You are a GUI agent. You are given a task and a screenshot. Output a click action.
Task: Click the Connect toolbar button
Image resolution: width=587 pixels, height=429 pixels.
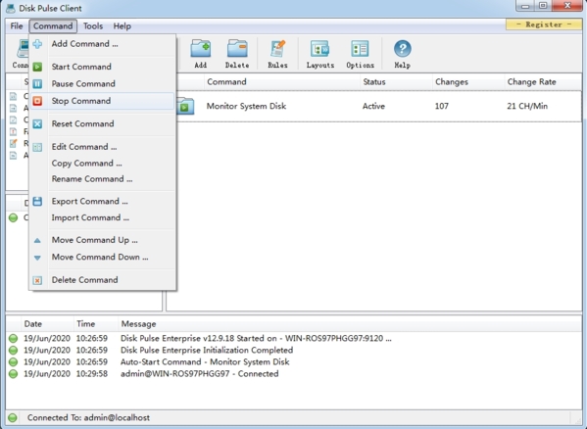click(20, 54)
